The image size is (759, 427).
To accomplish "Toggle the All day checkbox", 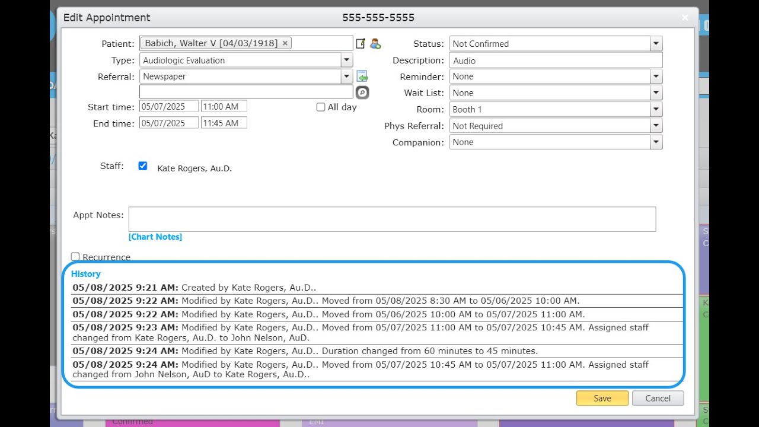I will [x=321, y=107].
